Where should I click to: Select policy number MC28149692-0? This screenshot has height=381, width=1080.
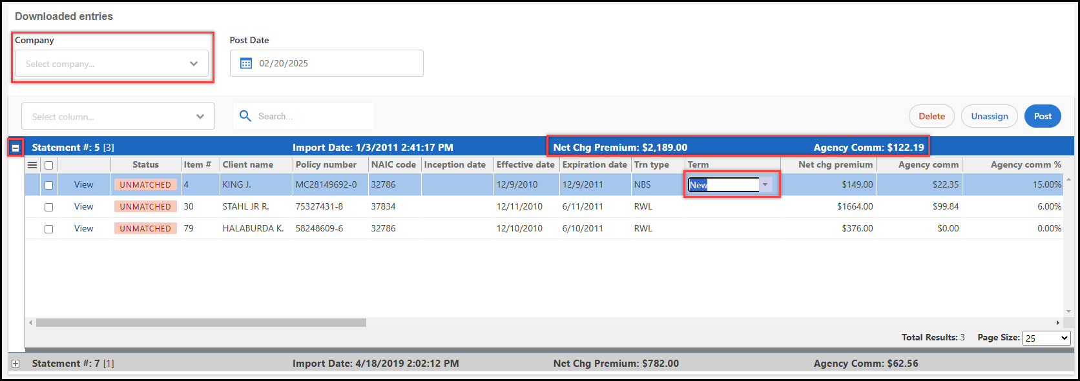326,184
